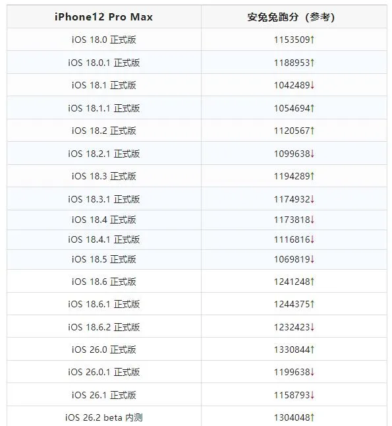Click the green up arrow beside 1153509

(x=312, y=40)
